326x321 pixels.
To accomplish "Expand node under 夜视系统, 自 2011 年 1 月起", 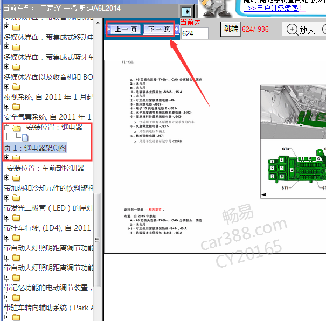I will tap(6, 107).
